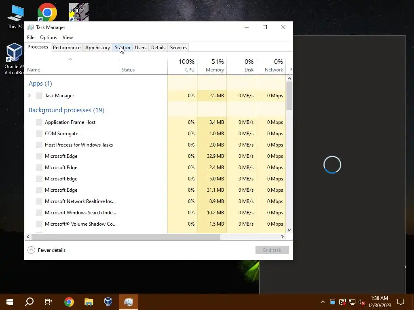Click the vertical scrollbar thumb
Screen dimensions: 414x310
point(289,96)
